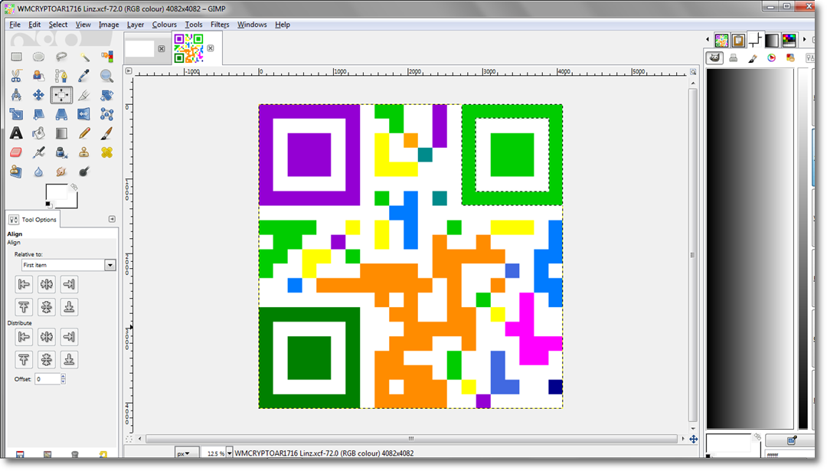The width and height of the screenshot is (827, 471).
Task: Choose the Blend gradient tool
Action: 61,133
